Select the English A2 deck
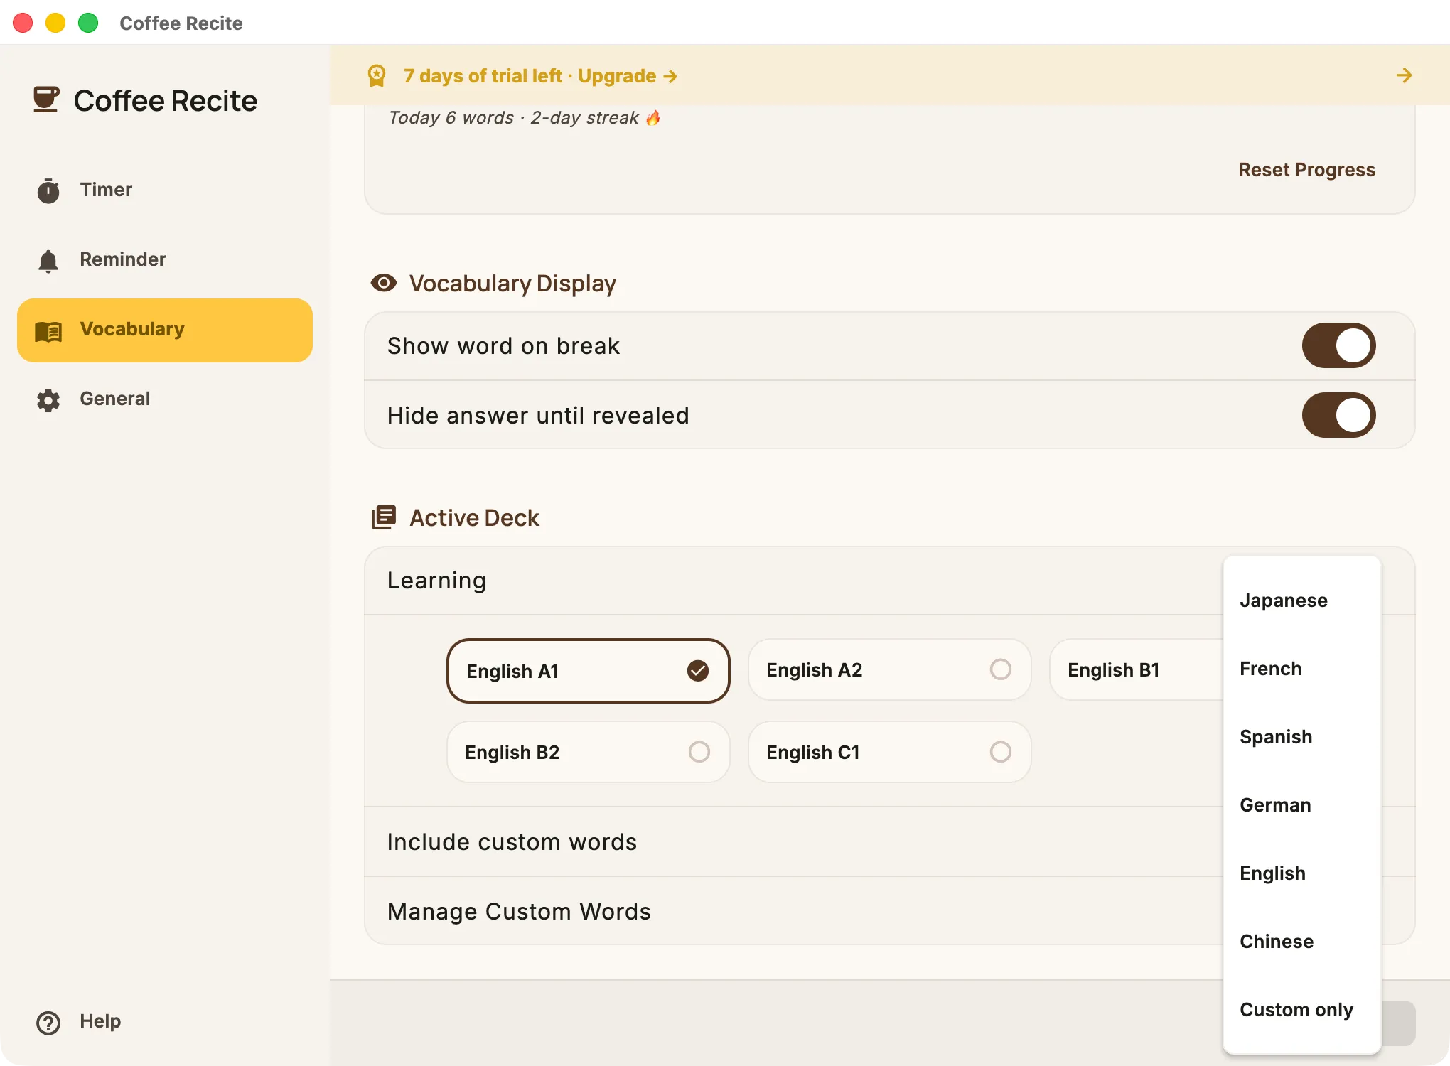Viewport: 1450px width, 1066px height. pos(889,669)
